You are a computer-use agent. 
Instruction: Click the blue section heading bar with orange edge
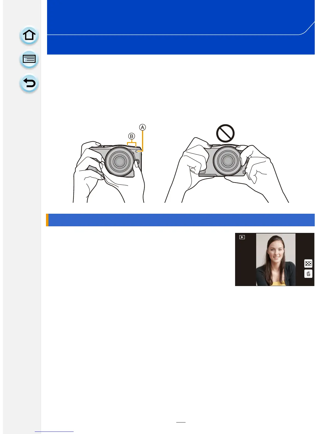(x=180, y=220)
